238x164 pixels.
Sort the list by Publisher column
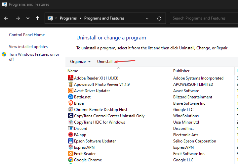(181, 71)
